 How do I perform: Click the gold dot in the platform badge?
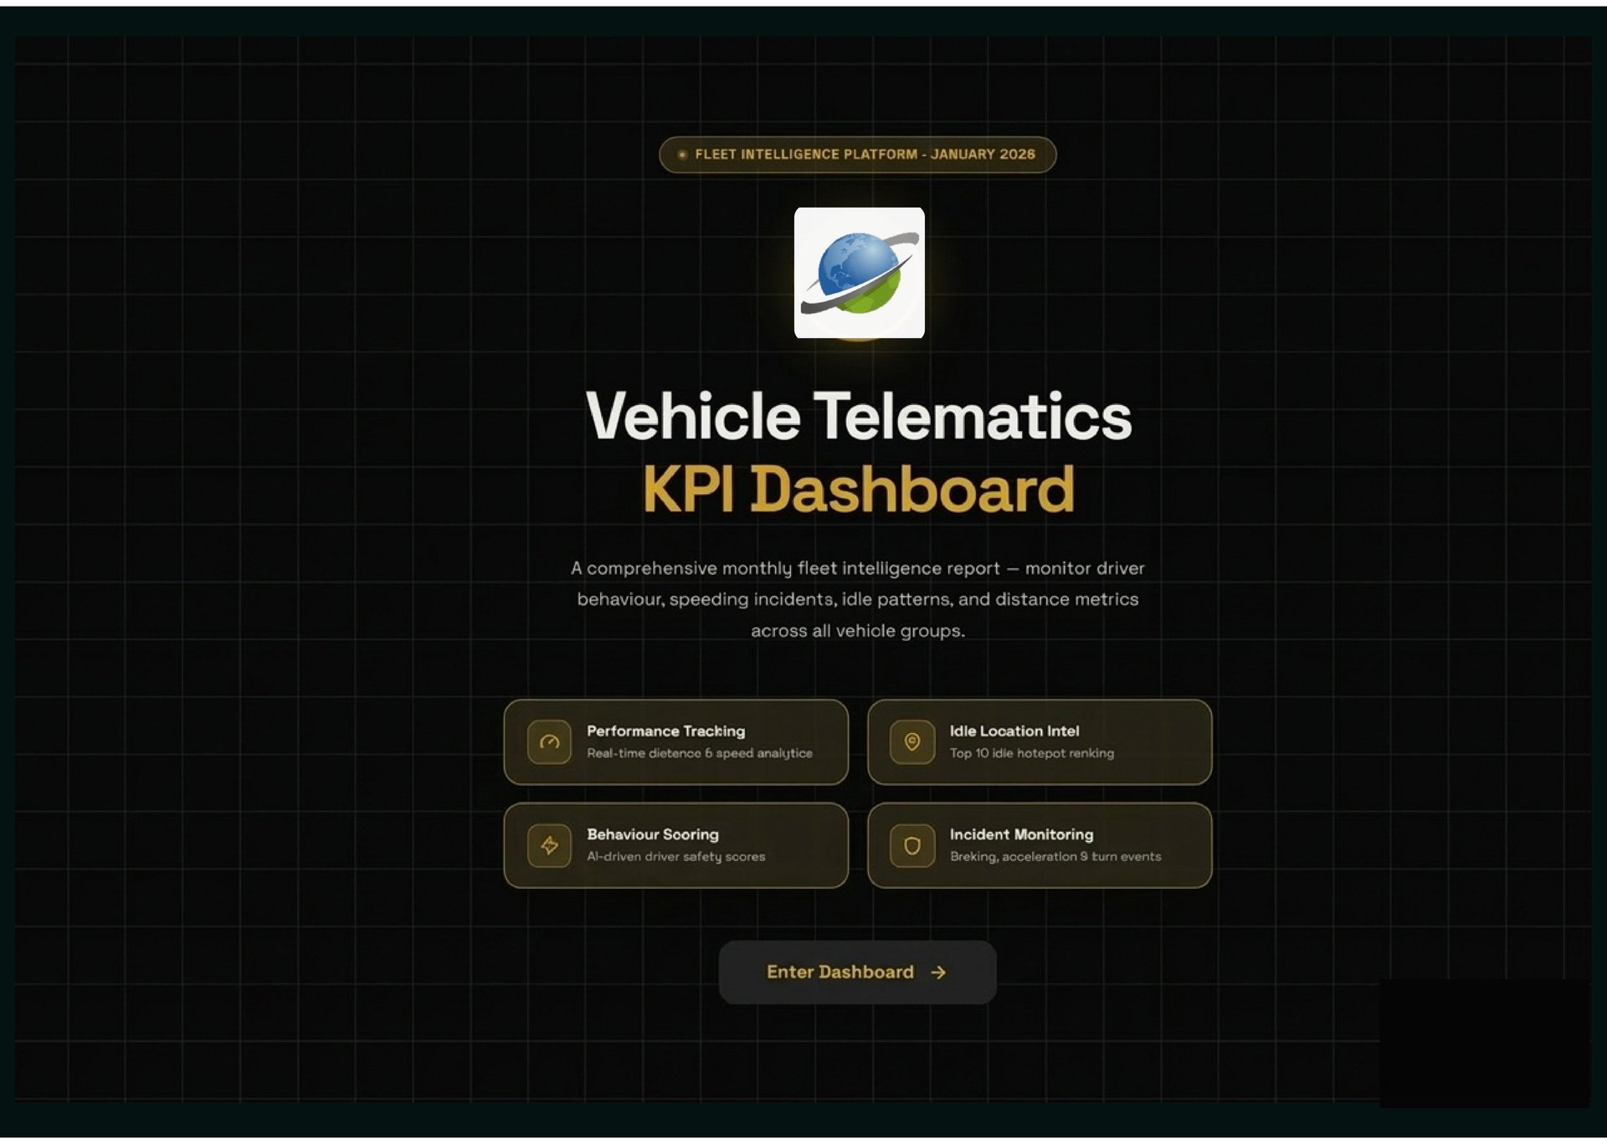[x=682, y=155]
